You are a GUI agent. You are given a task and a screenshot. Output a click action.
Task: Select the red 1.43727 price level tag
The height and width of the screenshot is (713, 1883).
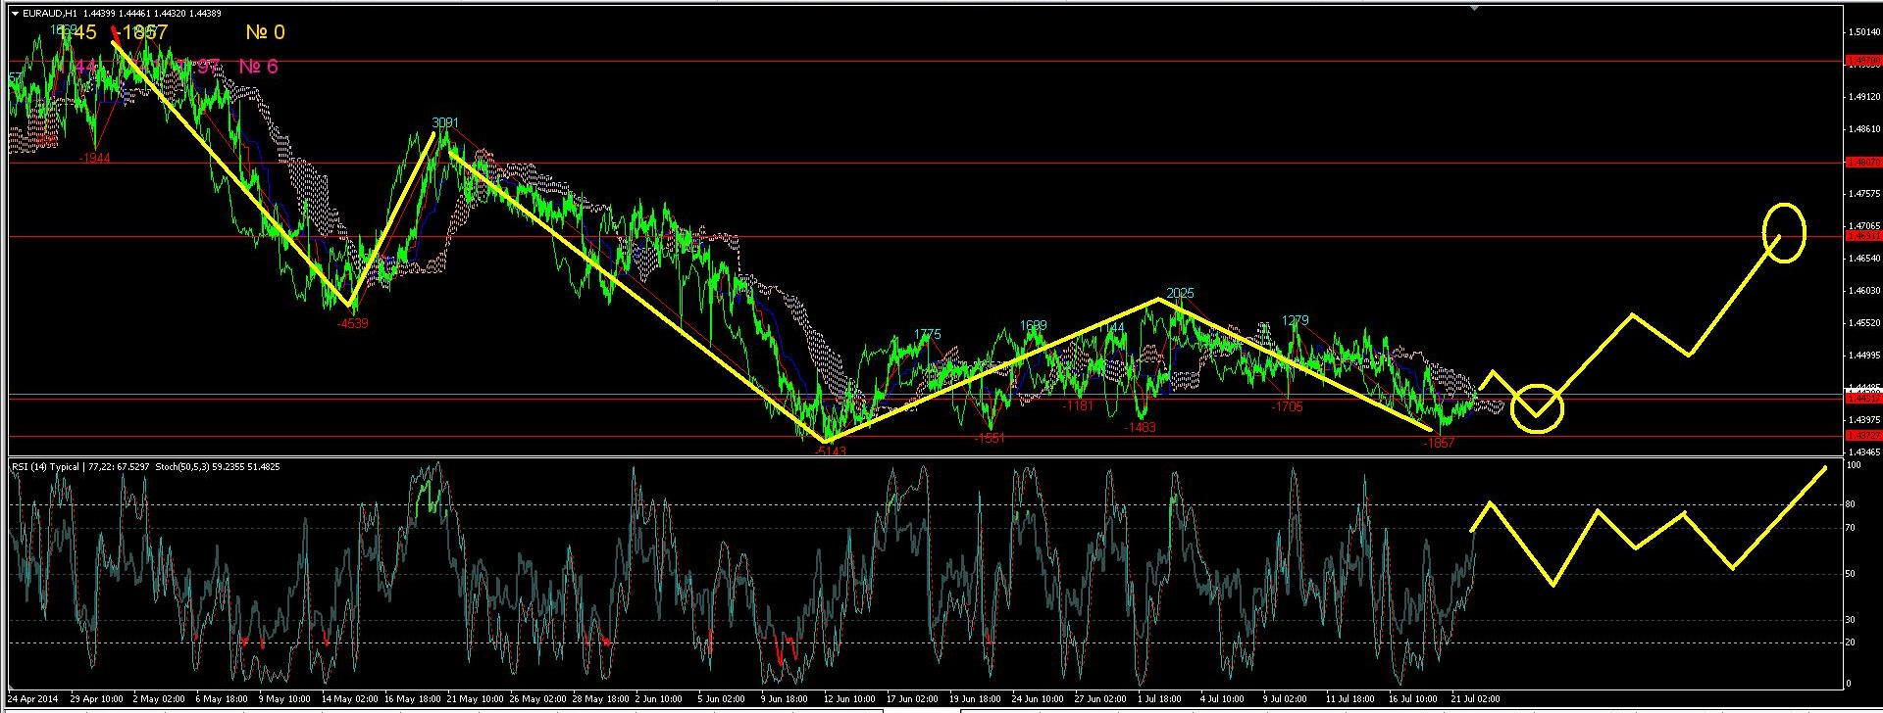point(1862,435)
